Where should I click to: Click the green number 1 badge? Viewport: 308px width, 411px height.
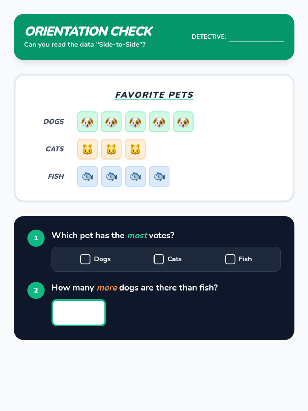[36, 238]
